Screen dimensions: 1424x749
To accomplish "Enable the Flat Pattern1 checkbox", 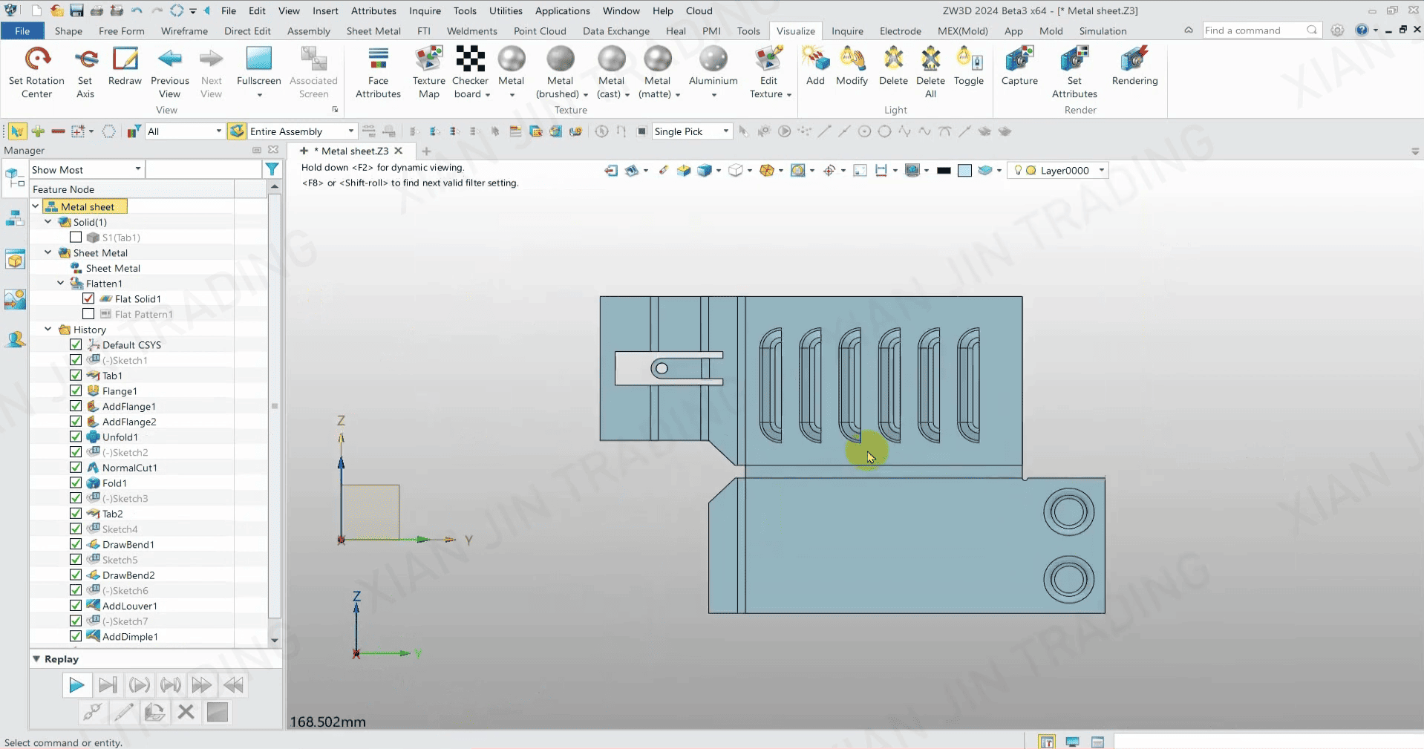I will coord(88,314).
